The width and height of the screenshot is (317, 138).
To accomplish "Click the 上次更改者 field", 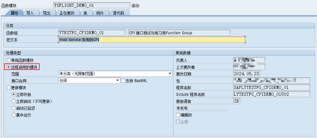I will (x=249, y=67).
